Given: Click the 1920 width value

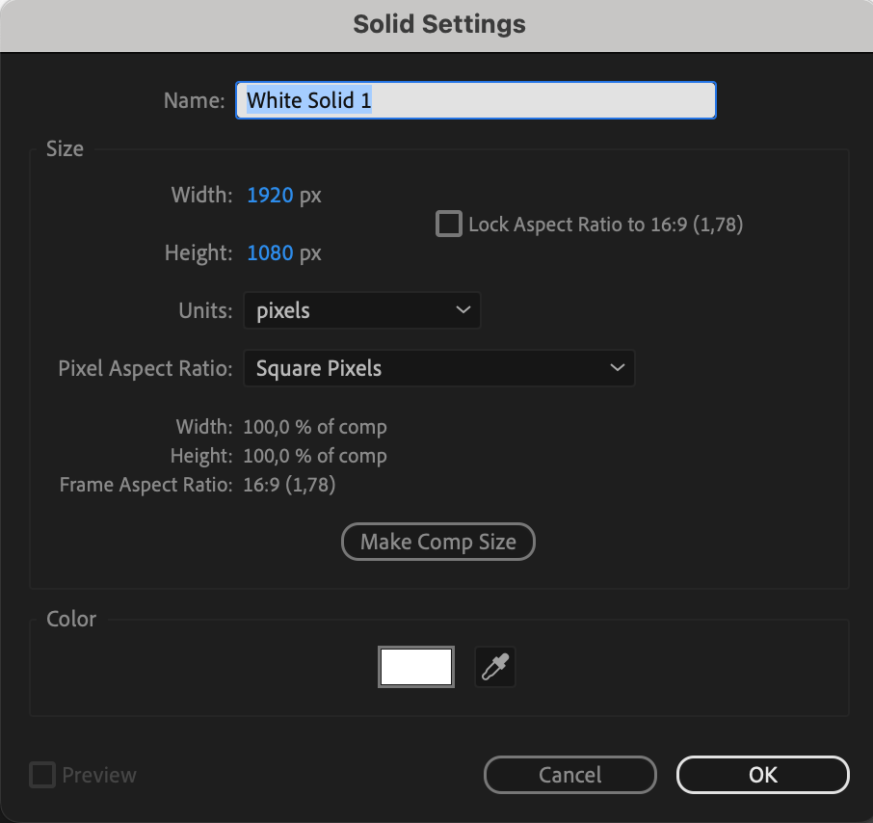Looking at the screenshot, I should (x=270, y=196).
